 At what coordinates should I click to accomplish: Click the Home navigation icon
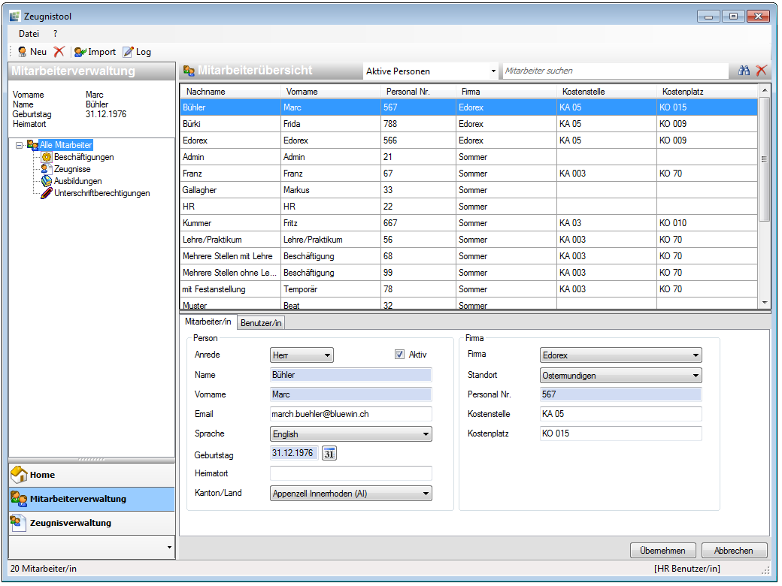pyautogui.click(x=19, y=475)
